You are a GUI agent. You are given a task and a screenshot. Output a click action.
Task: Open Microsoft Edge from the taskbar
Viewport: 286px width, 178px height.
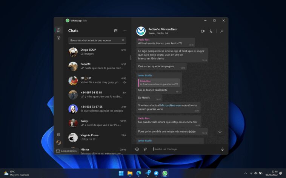(x=138, y=173)
